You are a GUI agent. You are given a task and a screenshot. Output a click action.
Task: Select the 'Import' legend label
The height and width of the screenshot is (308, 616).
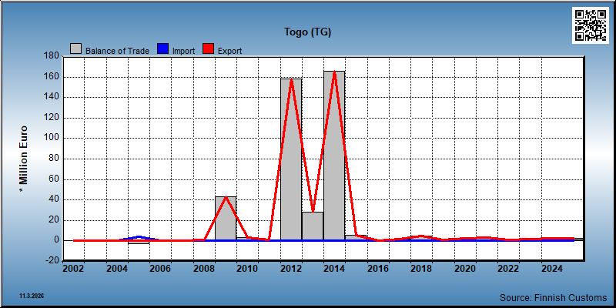tap(183, 51)
